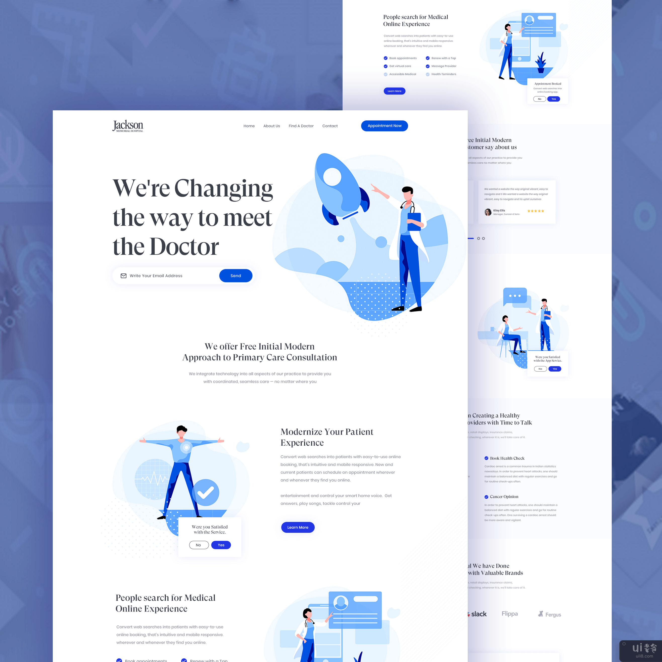Open the Find A Doctor navigation dropdown
The image size is (662, 662).
point(302,126)
